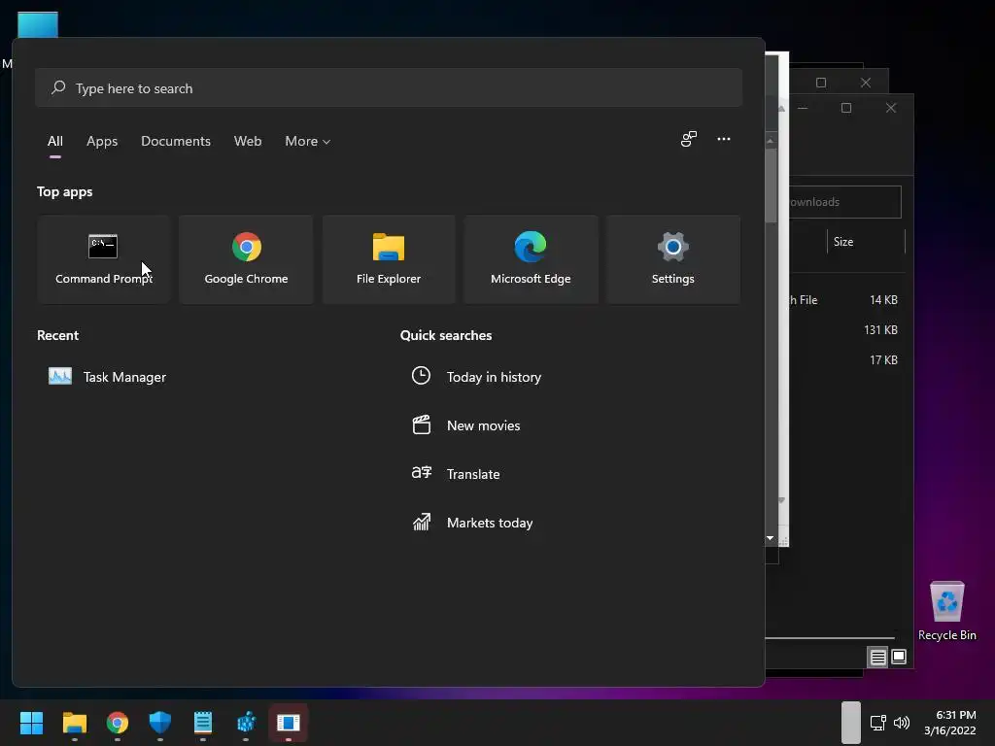995x746 pixels.
Task: Open File Explorer in the taskbar
Action: (74, 722)
